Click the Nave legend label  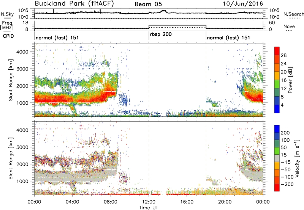[x=289, y=26]
